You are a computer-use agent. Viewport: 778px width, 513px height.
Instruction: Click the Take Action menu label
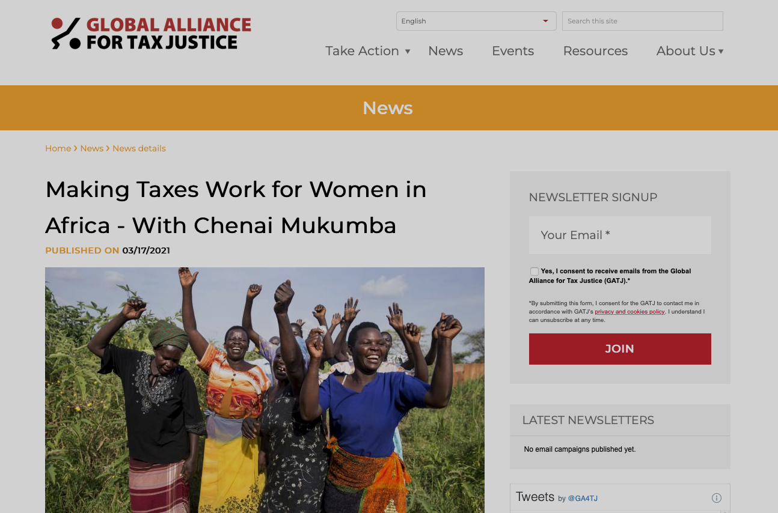363,51
